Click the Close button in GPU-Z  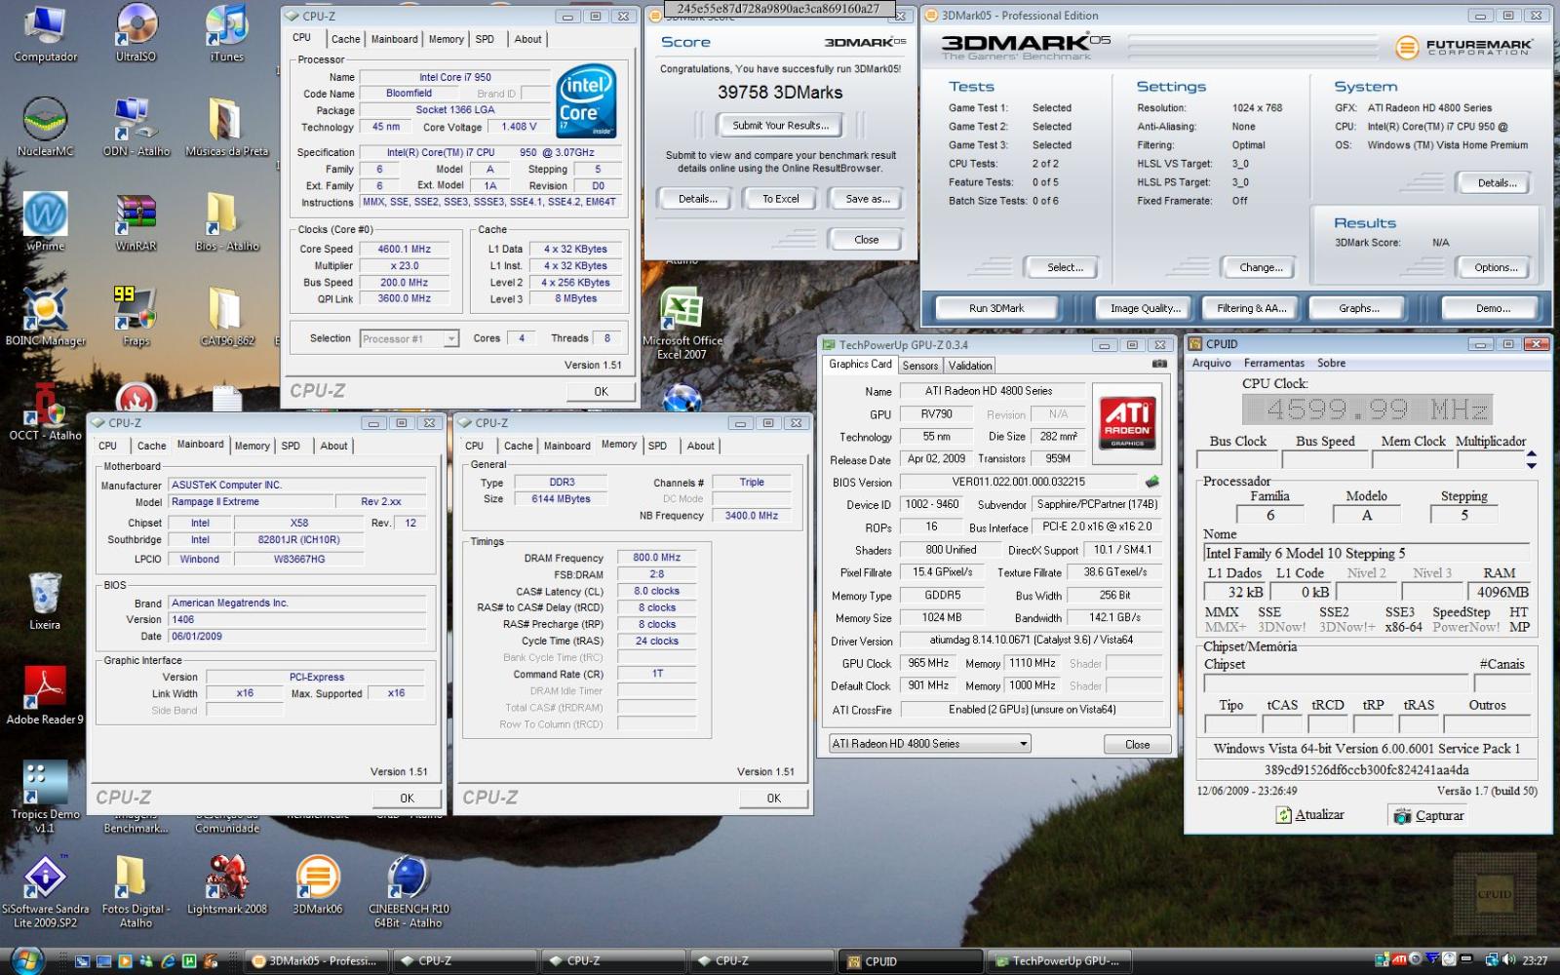1137,744
